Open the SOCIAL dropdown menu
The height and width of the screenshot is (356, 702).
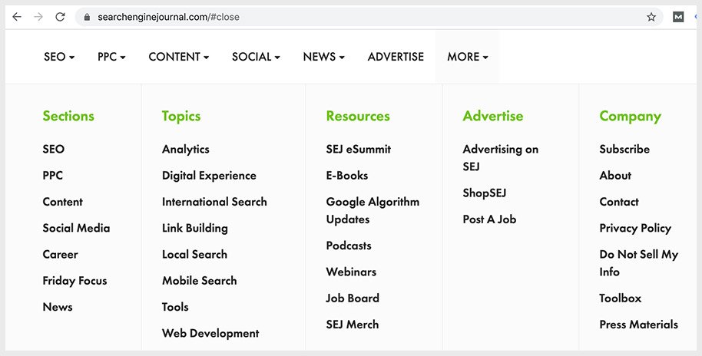[256, 57]
